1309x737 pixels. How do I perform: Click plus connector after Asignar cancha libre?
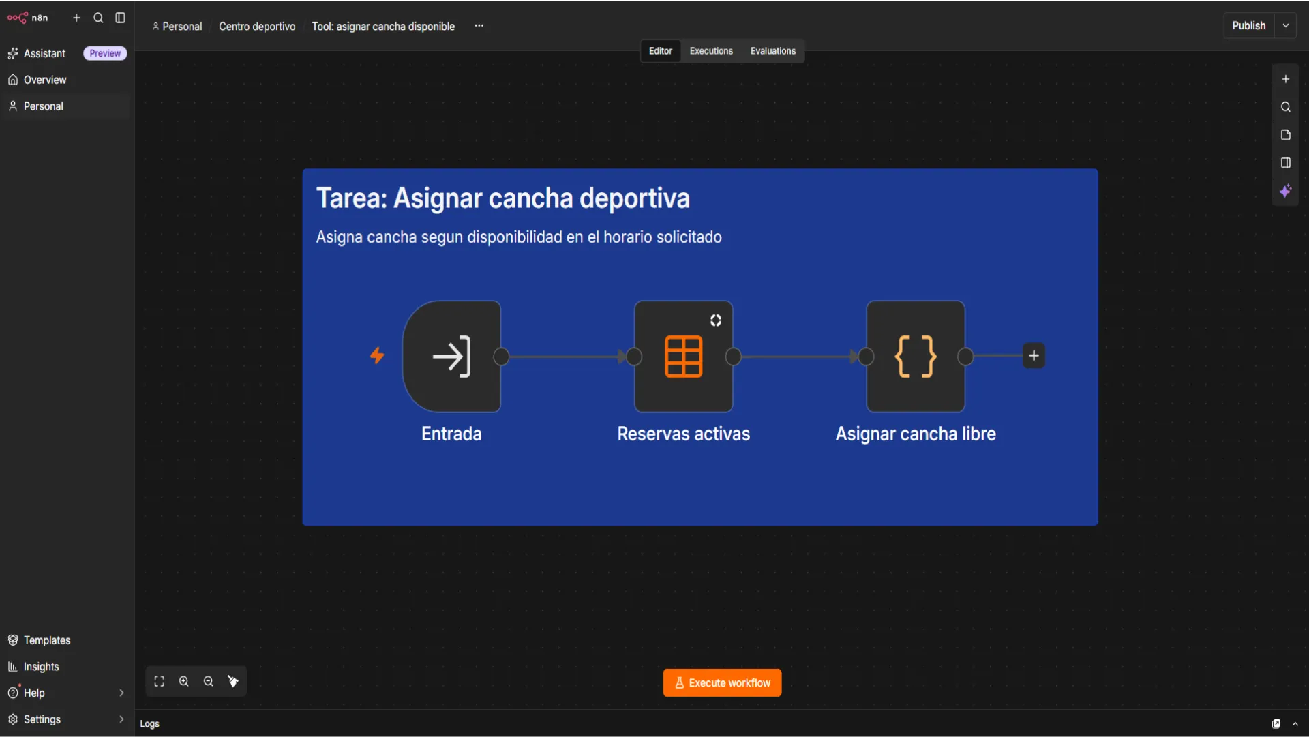pos(1034,356)
